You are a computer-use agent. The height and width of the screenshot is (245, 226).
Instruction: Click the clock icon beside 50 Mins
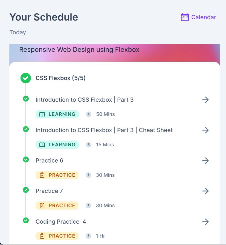point(89,114)
